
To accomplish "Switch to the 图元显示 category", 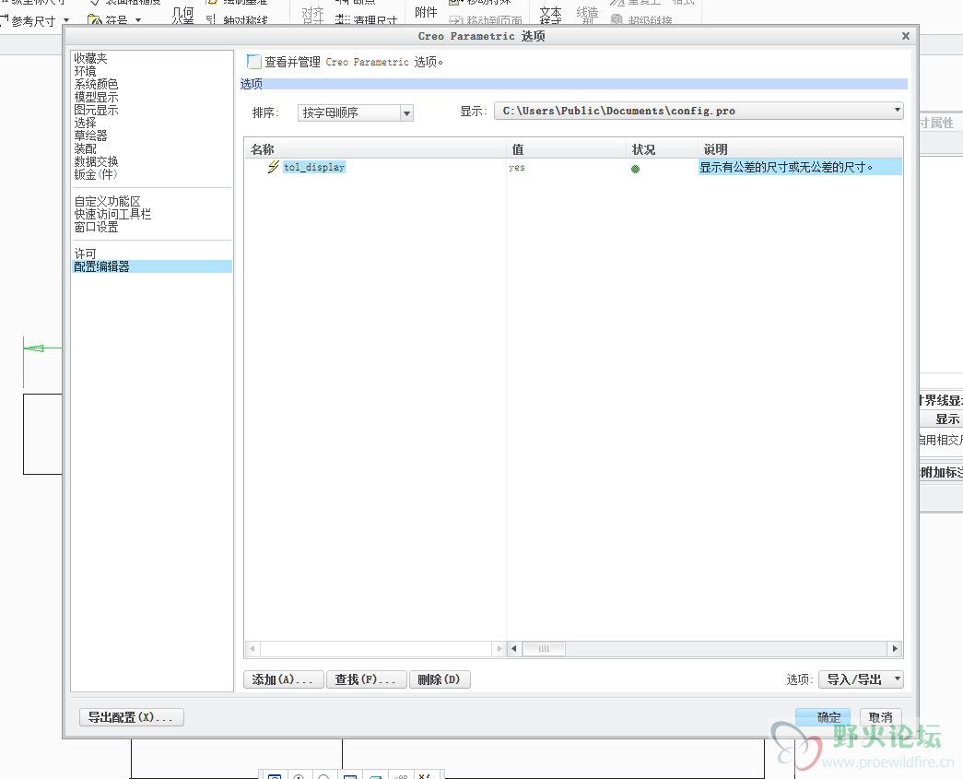I will pos(96,110).
